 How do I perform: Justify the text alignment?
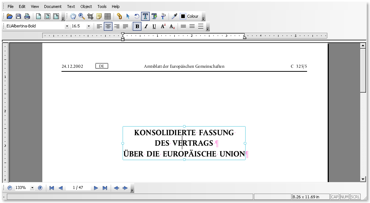[x=126, y=26]
